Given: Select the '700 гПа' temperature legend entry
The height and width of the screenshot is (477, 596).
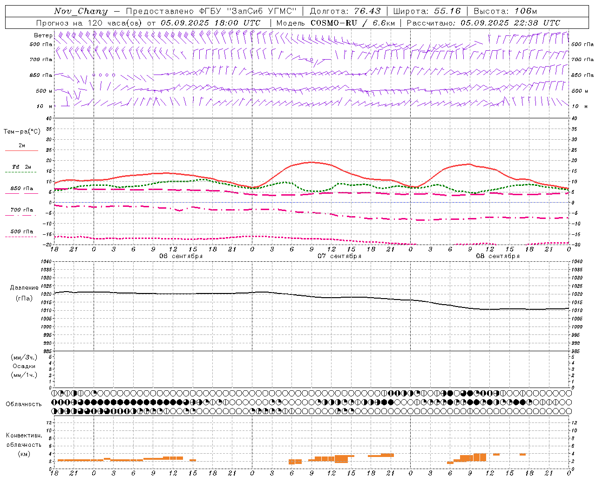Looking at the screenshot, I should click(x=22, y=210).
